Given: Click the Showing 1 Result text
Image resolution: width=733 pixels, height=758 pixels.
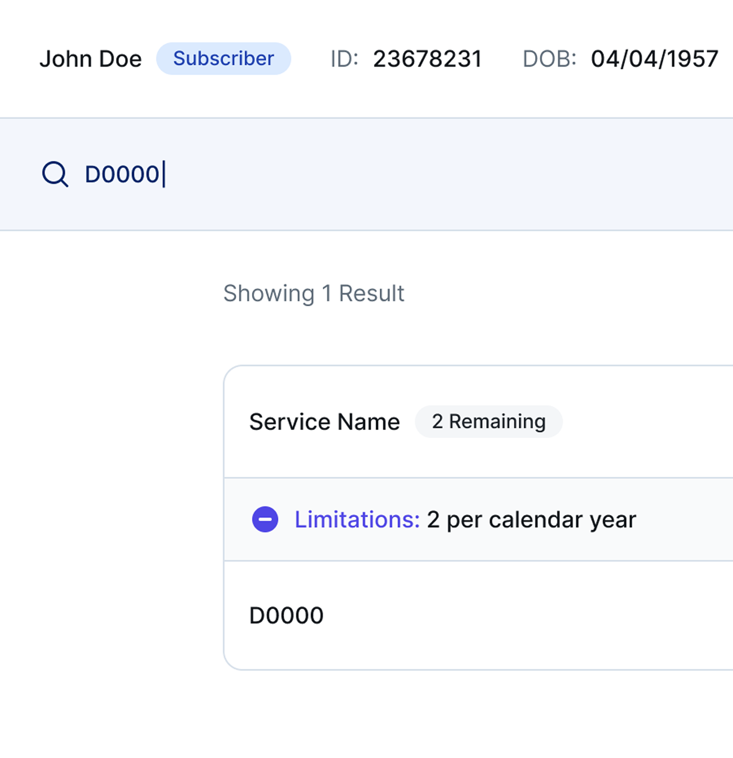Looking at the screenshot, I should (x=314, y=294).
